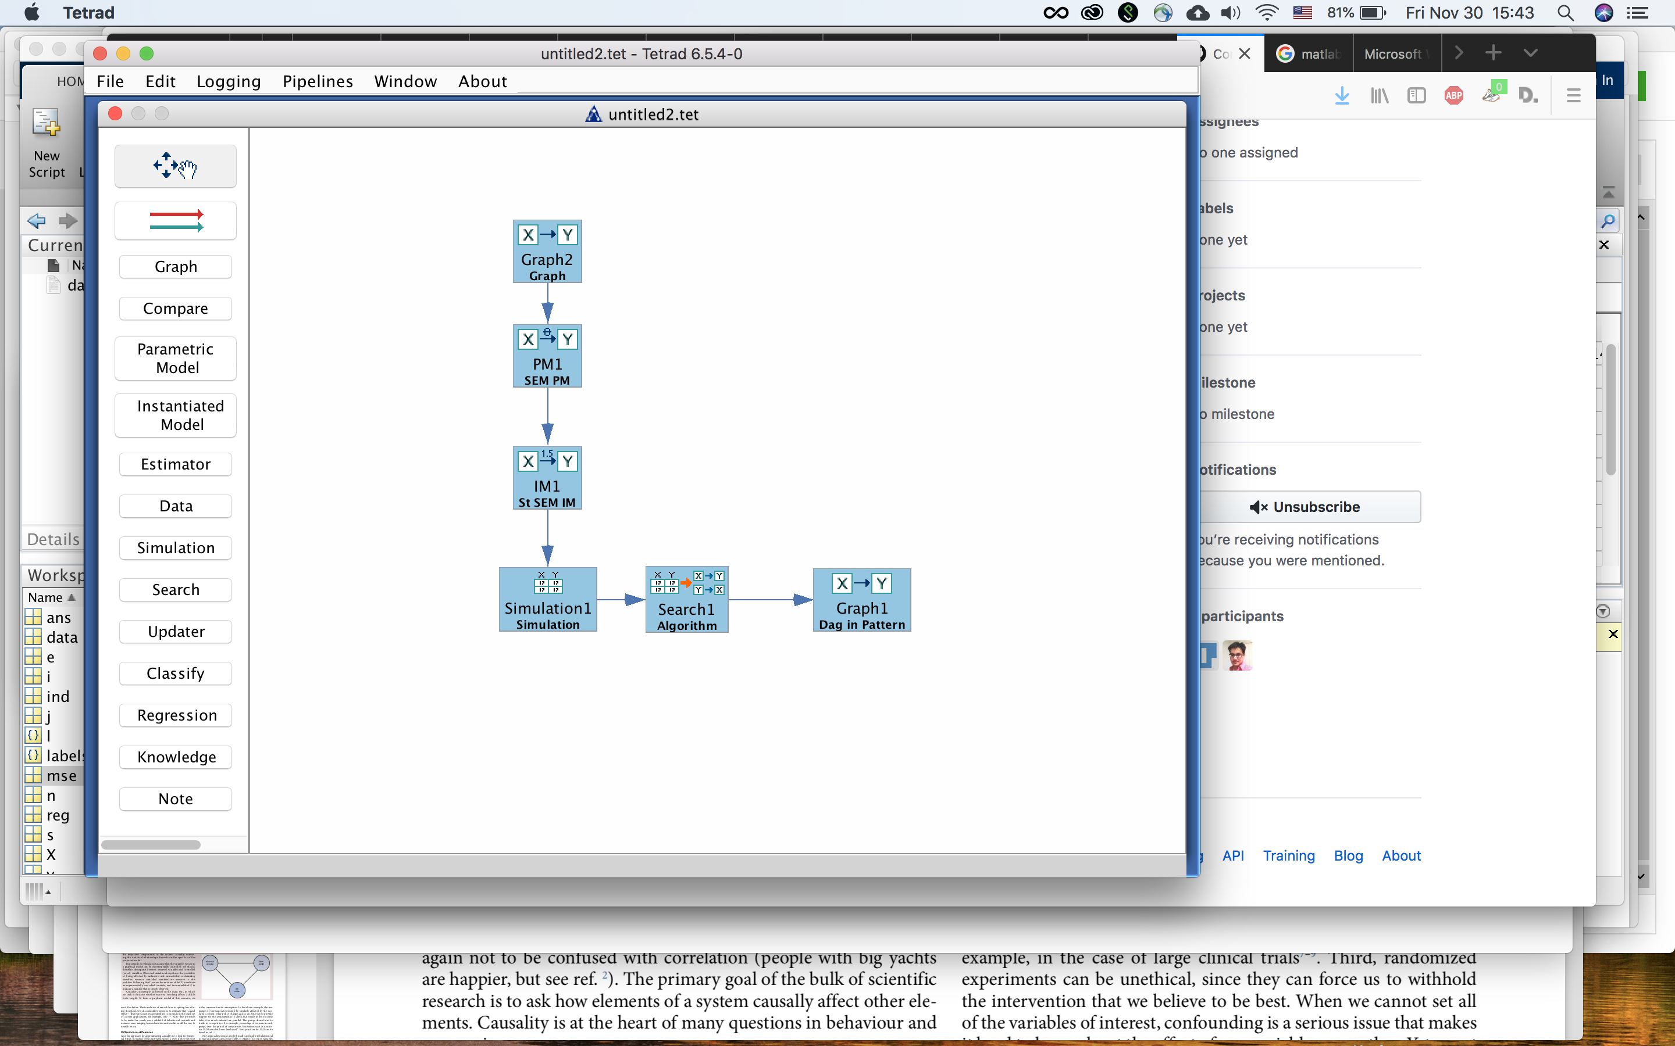1675x1046 pixels.
Task: Select the move/pan hand tool in Tetrad
Action: 174,166
